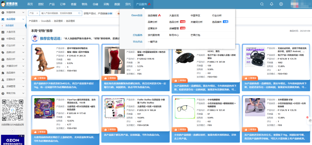The image size is (312, 145).
Task: Click product name 嘉年华服装你好哇恐龙
Action: pos(77,48)
